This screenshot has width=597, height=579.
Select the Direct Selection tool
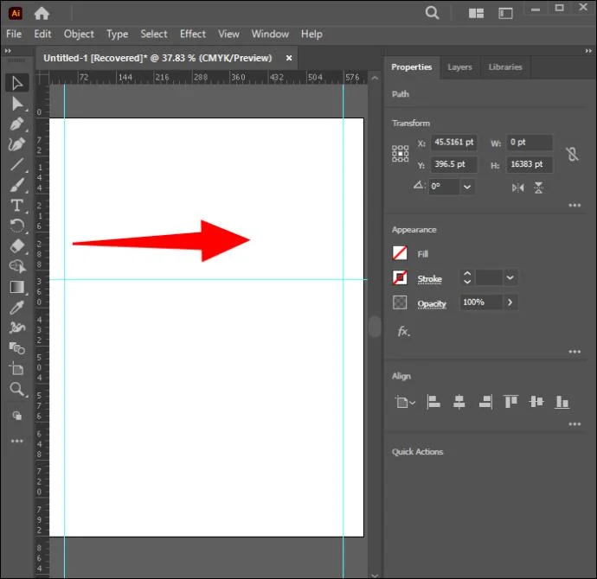(17, 104)
